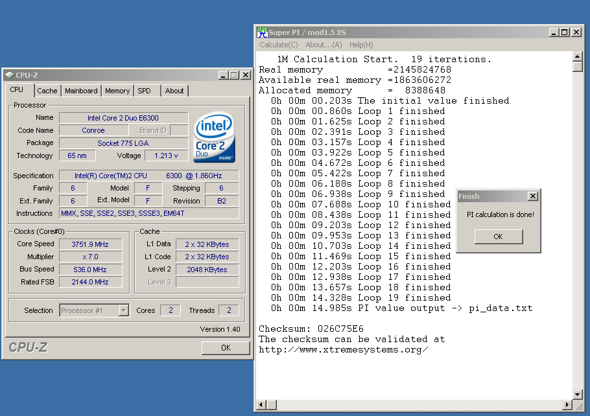The height and width of the screenshot is (416, 590).
Task: Click the Technology value 65 nm
Action: [77, 156]
